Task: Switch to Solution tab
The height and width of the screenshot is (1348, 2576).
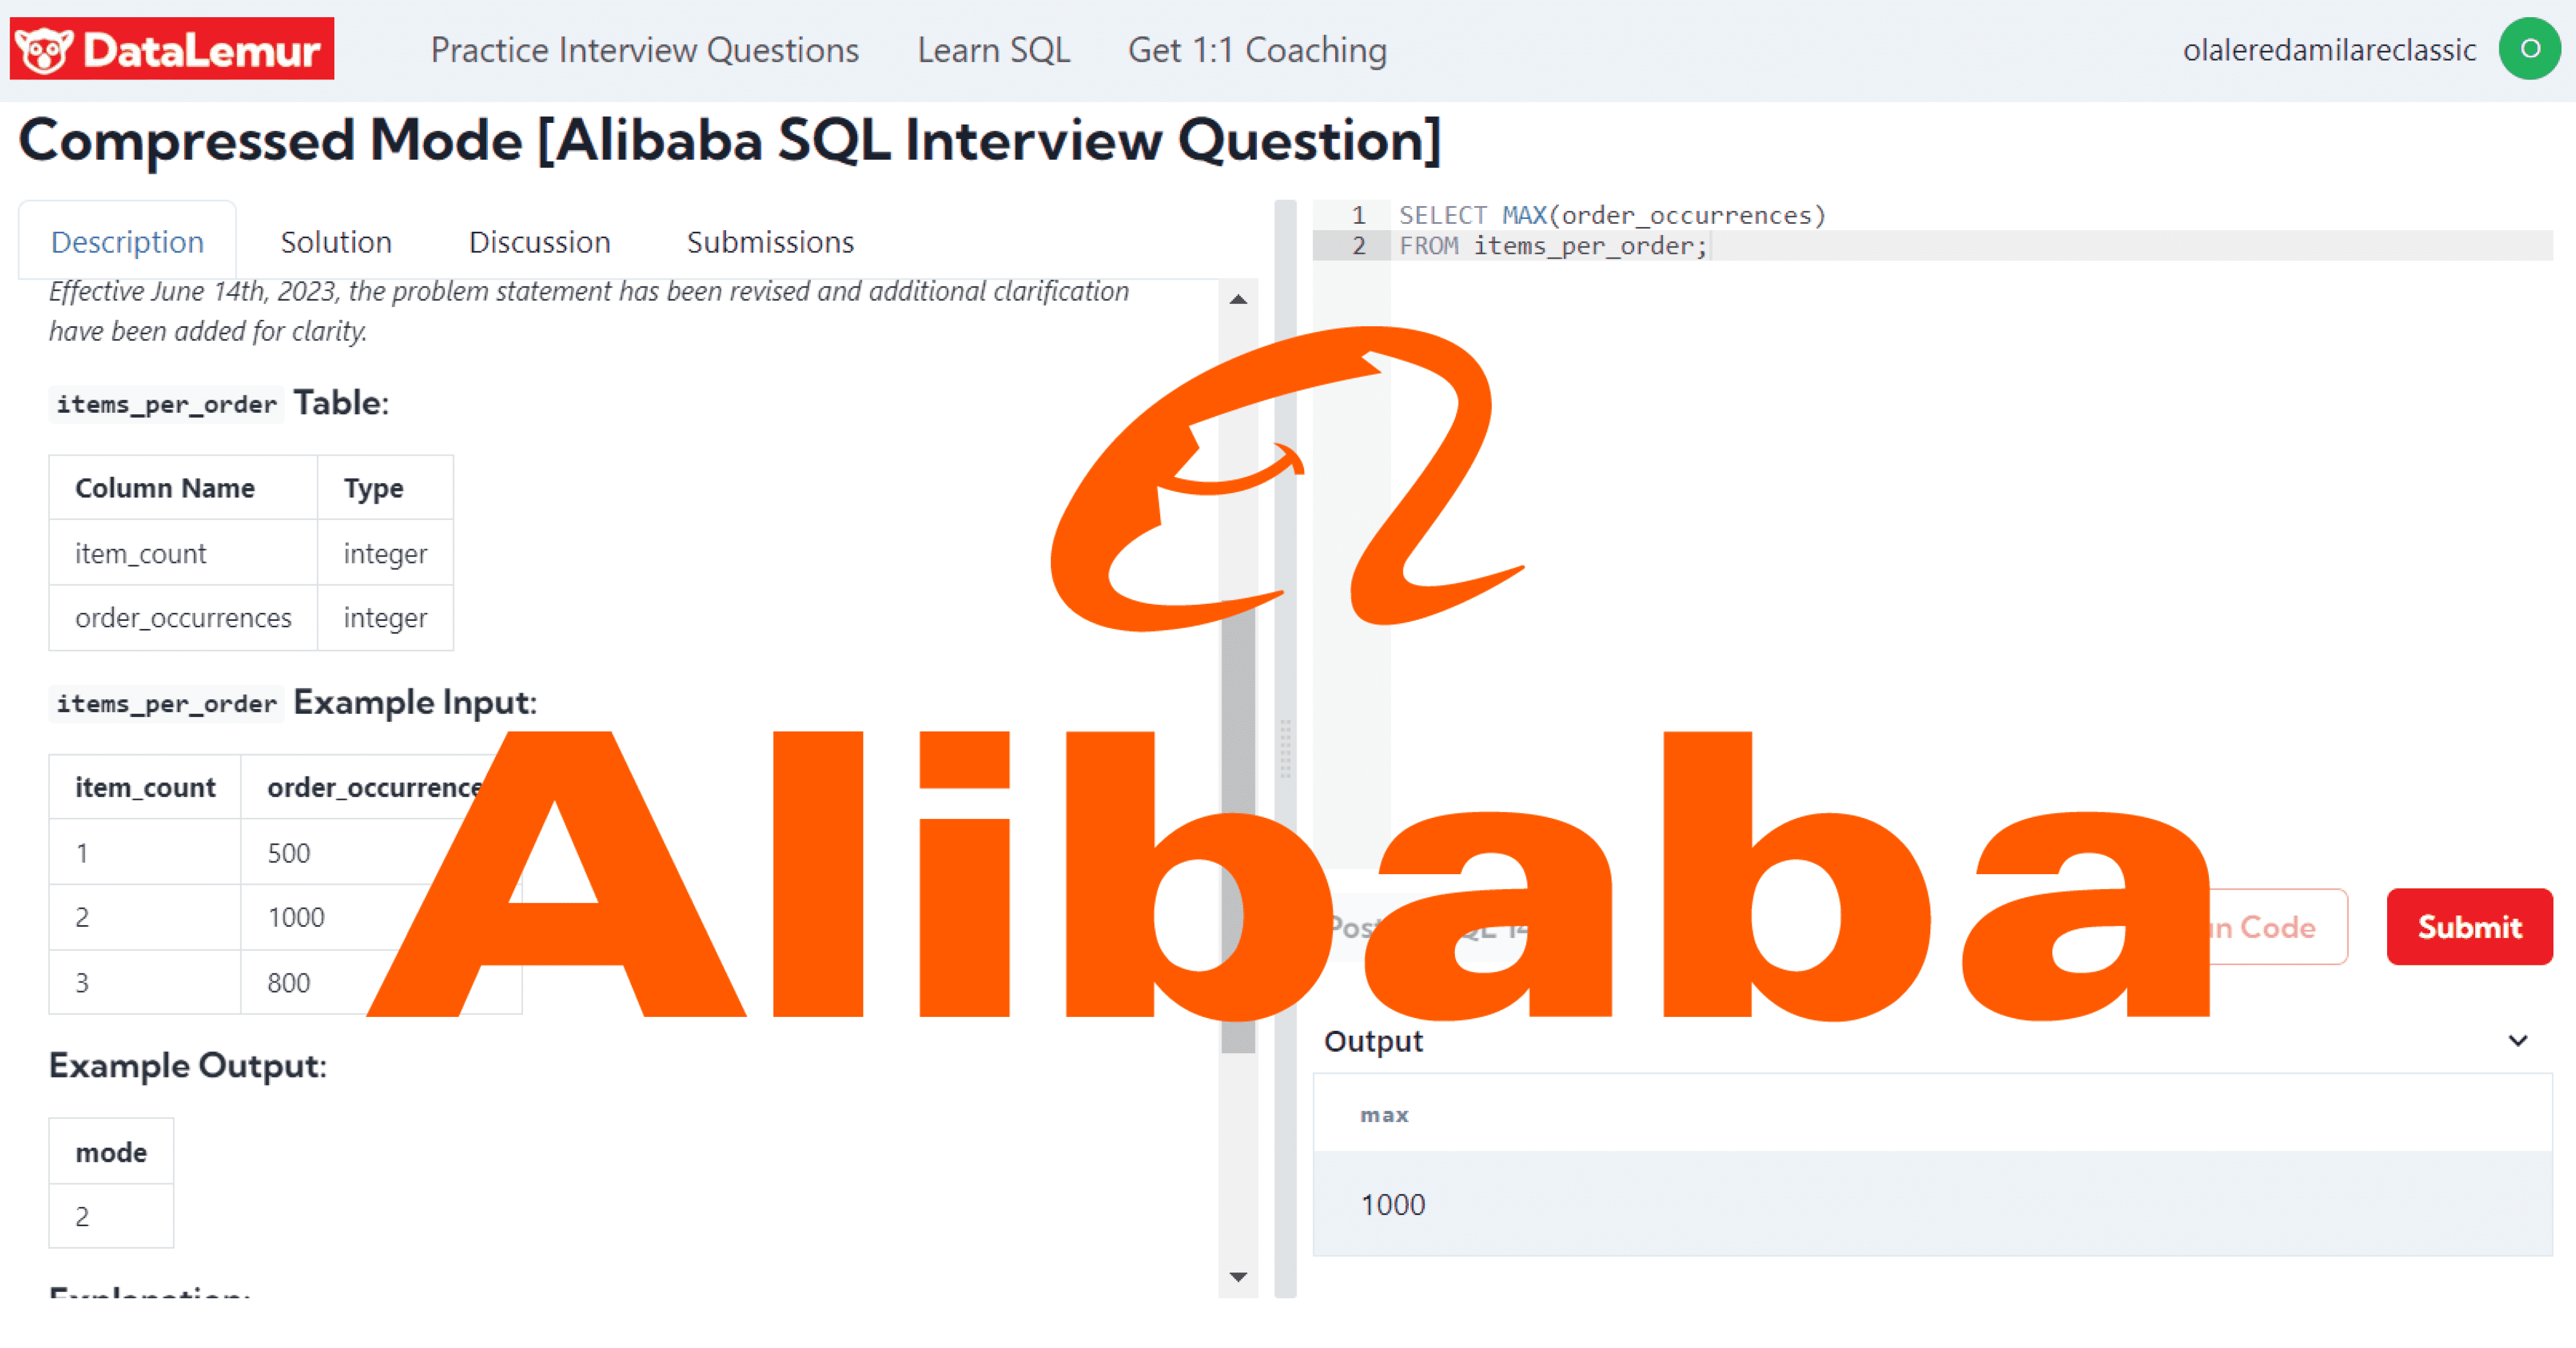Action: pos(335,240)
